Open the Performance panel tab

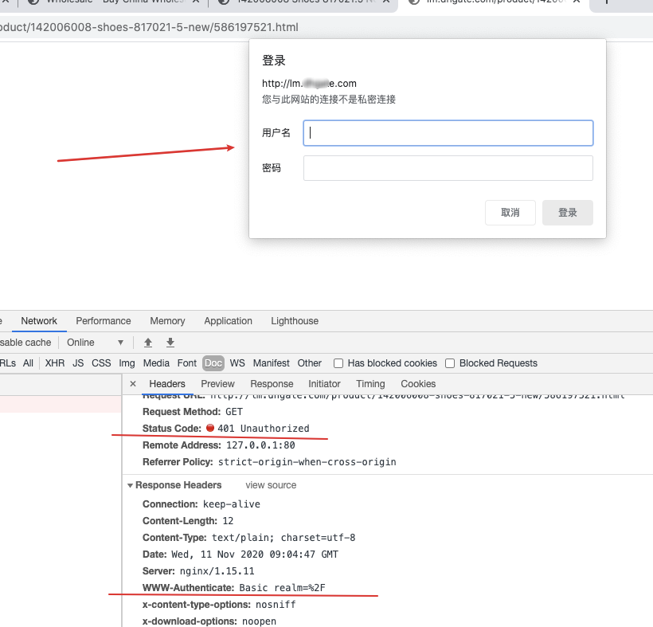coord(104,321)
